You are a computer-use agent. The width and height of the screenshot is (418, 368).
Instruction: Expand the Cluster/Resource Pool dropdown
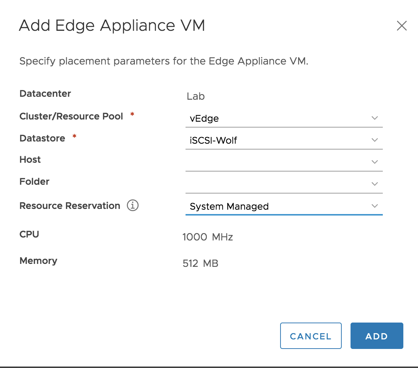[x=375, y=118]
